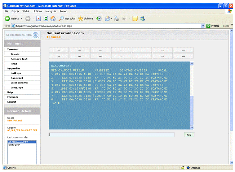Expand the toolbar overflow chevron near Łącza
This screenshot has width=235, height=172.
tap(232, 25)
